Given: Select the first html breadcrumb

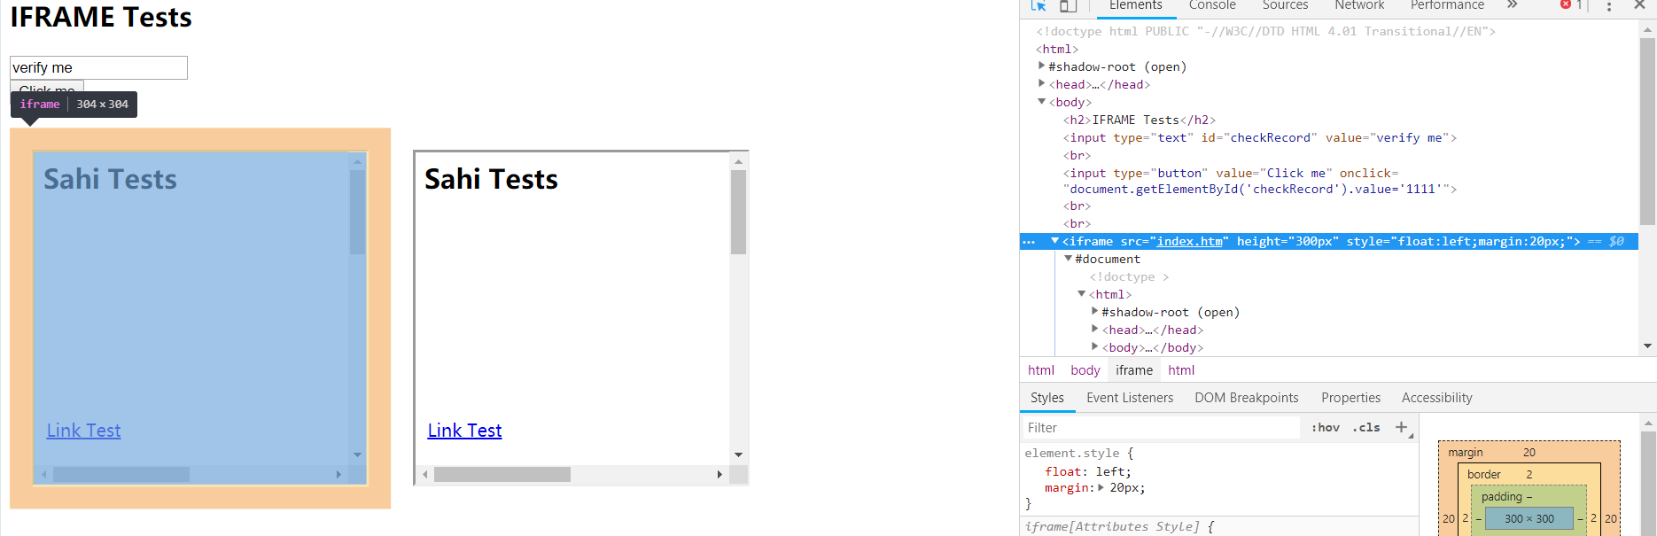Looking at the screenshot, I should tap(1041, 370).
